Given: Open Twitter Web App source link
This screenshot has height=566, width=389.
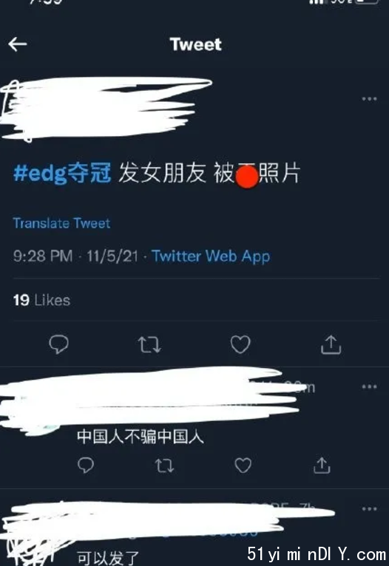Looking at the screenshot, I should [x=211, y=256].
